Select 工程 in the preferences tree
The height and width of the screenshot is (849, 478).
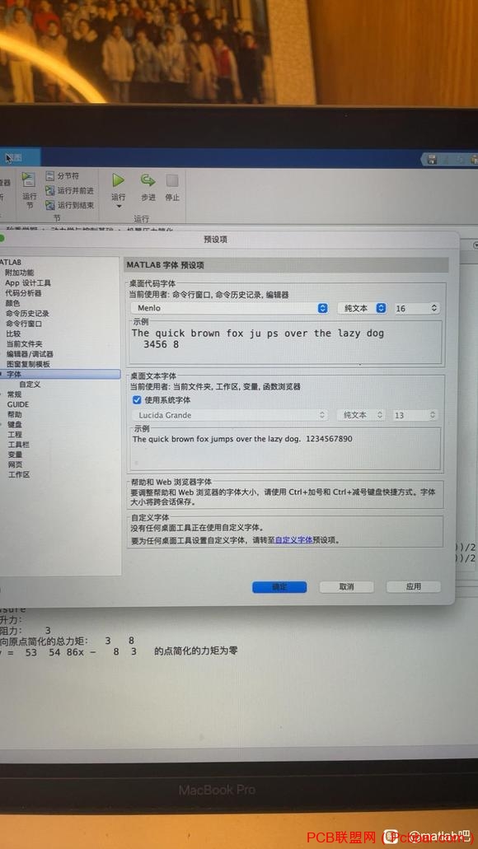tap(15, 435)
